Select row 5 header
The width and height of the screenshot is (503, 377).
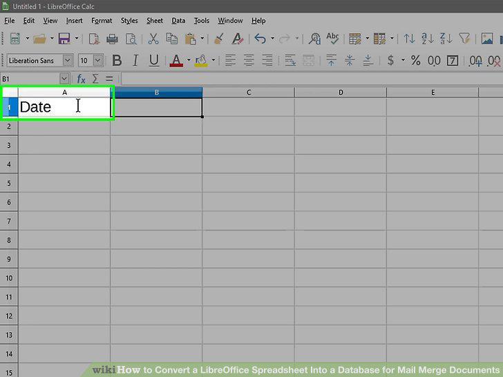tap(9, 183)
